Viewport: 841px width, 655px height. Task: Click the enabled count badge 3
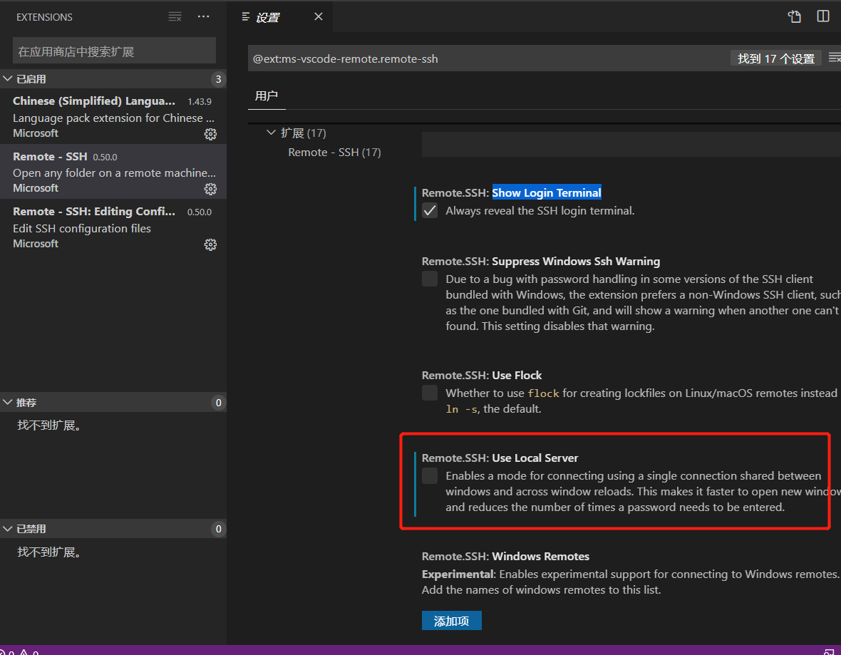(x=218, y=79)
